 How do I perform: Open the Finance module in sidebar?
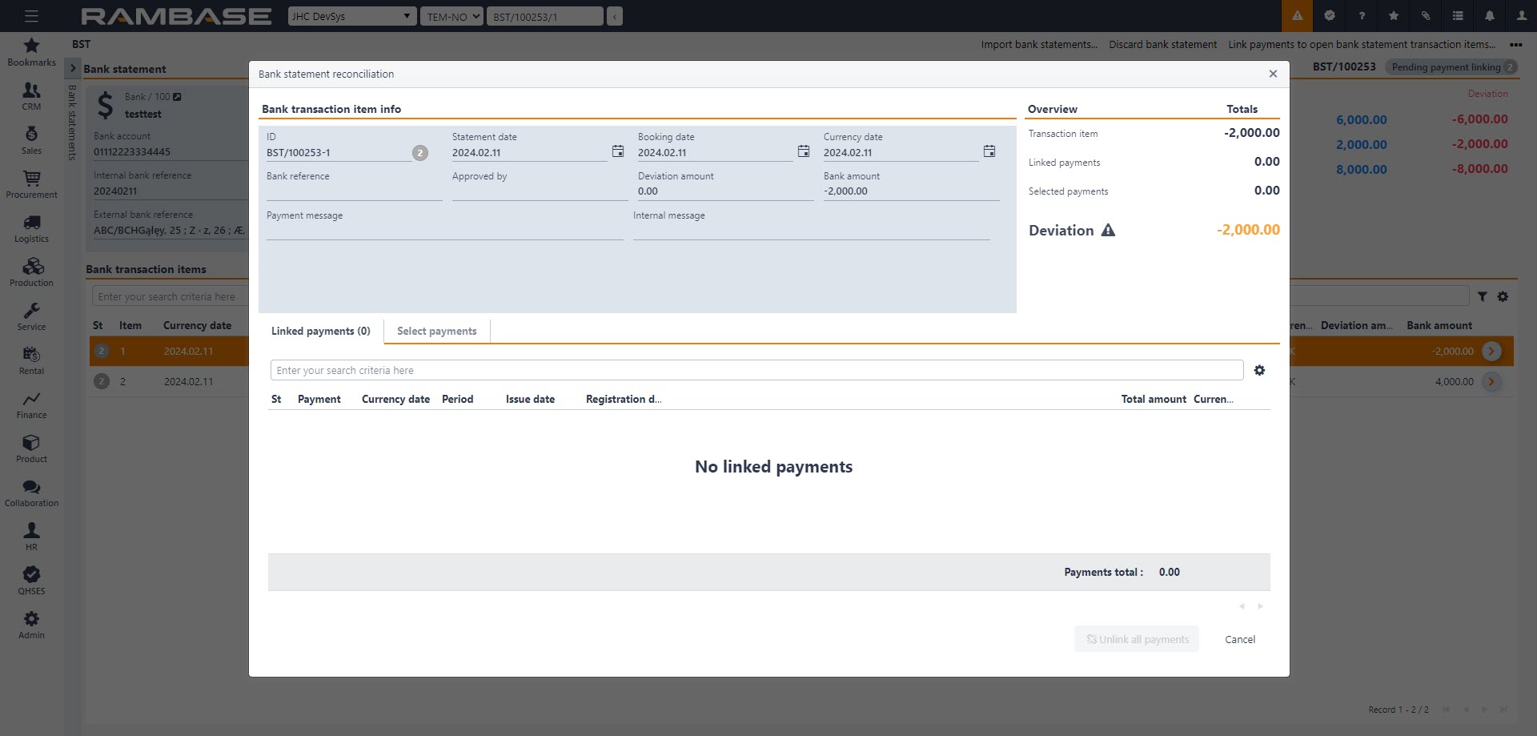tap(31, 405)
